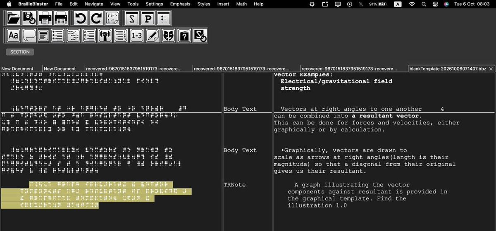
Task: Click the theater masks drama icon
Action: tap(168, 36)
